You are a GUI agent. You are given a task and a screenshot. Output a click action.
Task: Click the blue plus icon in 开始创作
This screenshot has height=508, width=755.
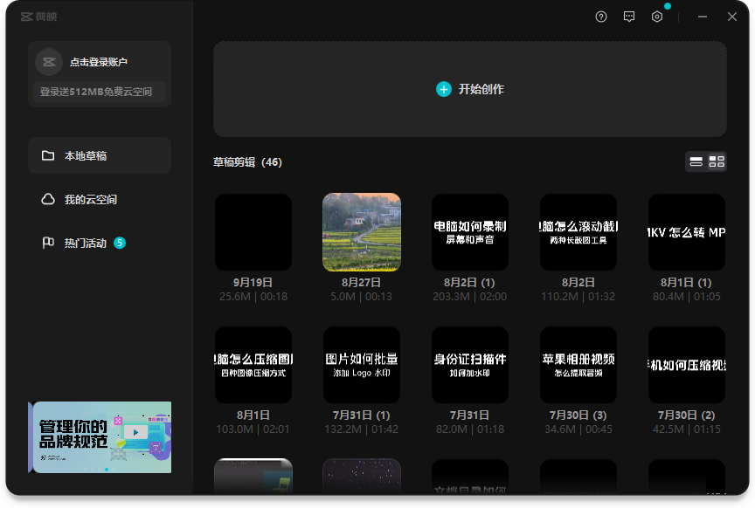pyautogui.click(x=444, y=89)
